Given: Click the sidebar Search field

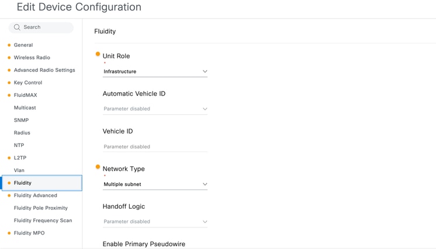Looking at the screenshot, I should click(x=41, y=27).
